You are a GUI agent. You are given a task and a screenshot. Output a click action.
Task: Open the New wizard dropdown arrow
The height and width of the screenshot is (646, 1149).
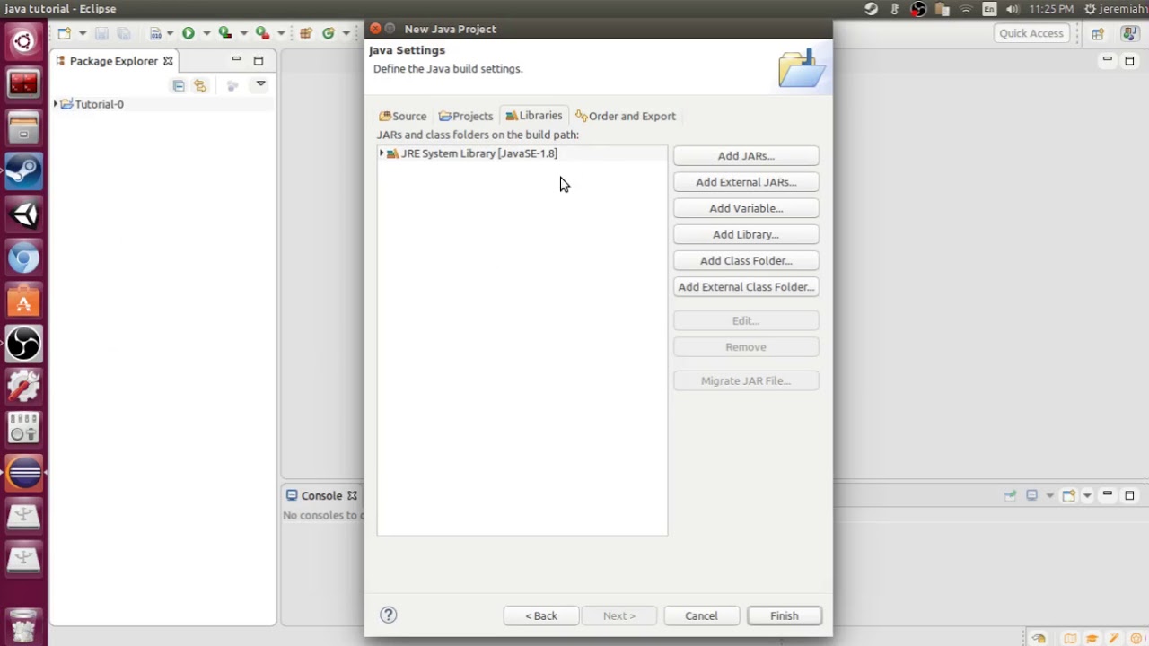coord(82,33)
